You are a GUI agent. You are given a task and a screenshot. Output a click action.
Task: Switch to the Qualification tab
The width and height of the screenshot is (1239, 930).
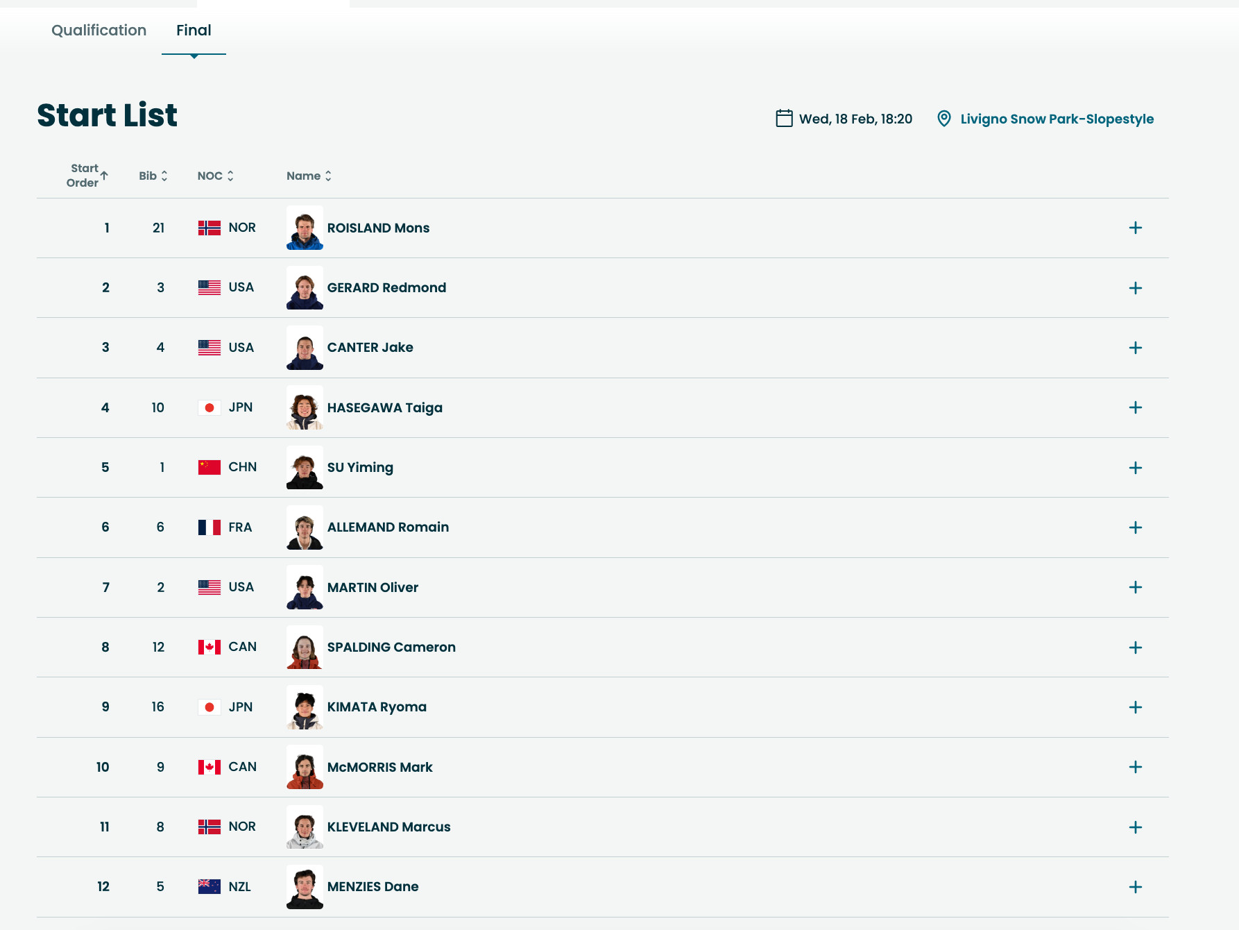pyautogui.click(x=99, y=31)
